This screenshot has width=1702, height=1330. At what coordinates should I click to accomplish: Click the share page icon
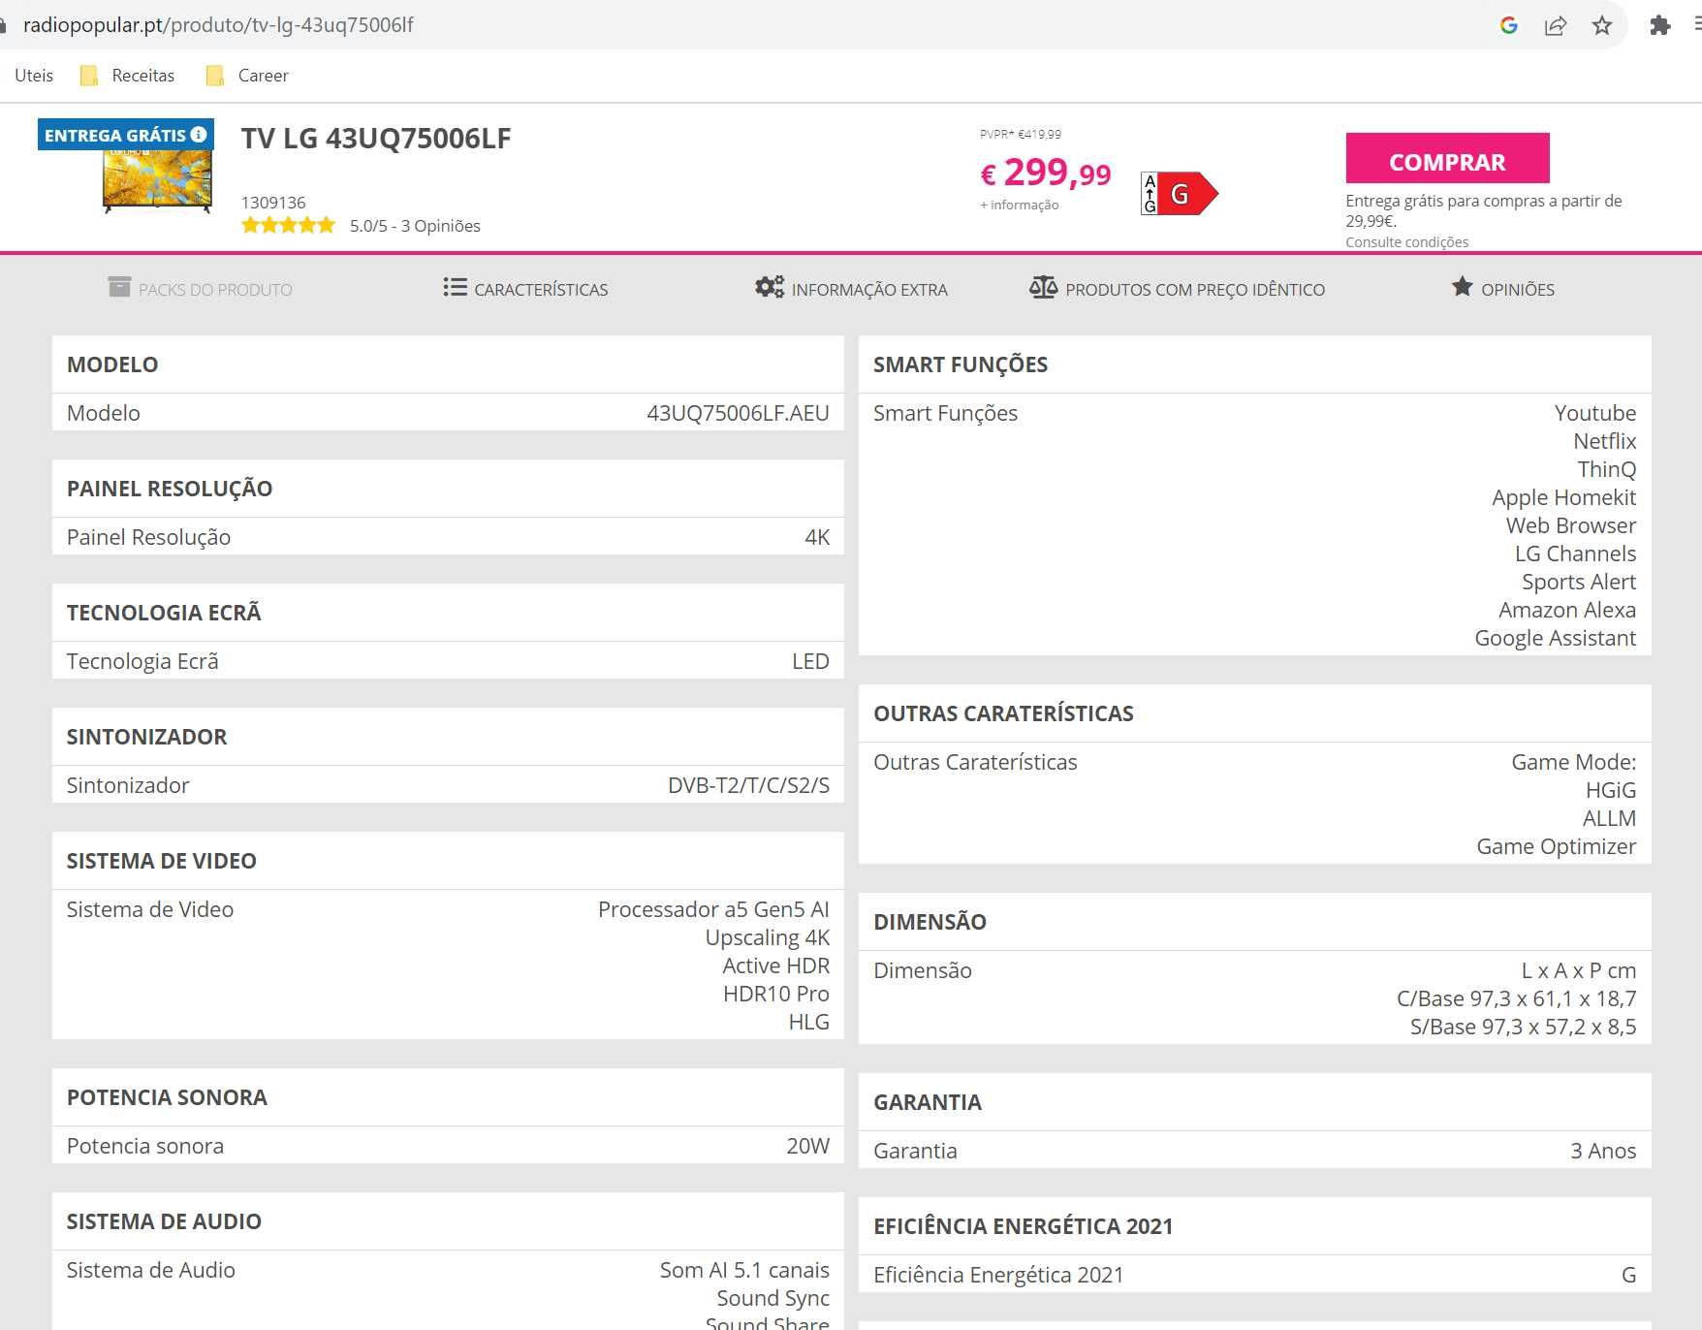[1556, 25]
